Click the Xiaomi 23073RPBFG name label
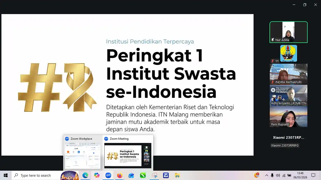 tap(285, 145)
